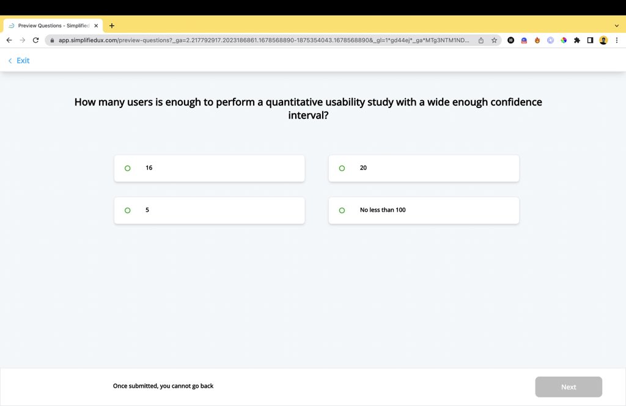This screenshot has width=626, height=406.
Task: Open the blue badge extension icon
Action: pos(524,40)
